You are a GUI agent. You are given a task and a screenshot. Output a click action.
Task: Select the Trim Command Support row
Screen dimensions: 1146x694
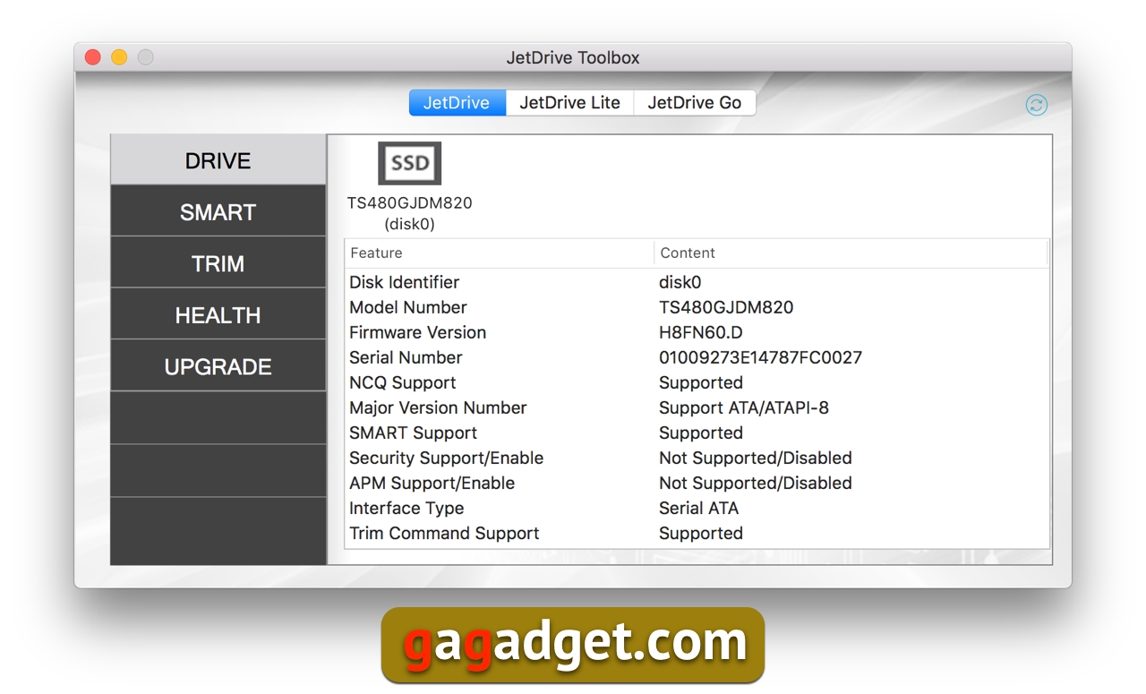[697, 533]
